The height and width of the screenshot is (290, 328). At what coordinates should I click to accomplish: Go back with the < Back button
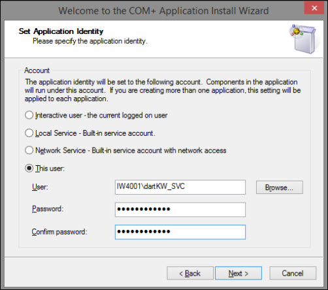point(190,273)
